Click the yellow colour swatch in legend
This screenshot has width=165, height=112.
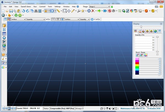pos(137,65)
